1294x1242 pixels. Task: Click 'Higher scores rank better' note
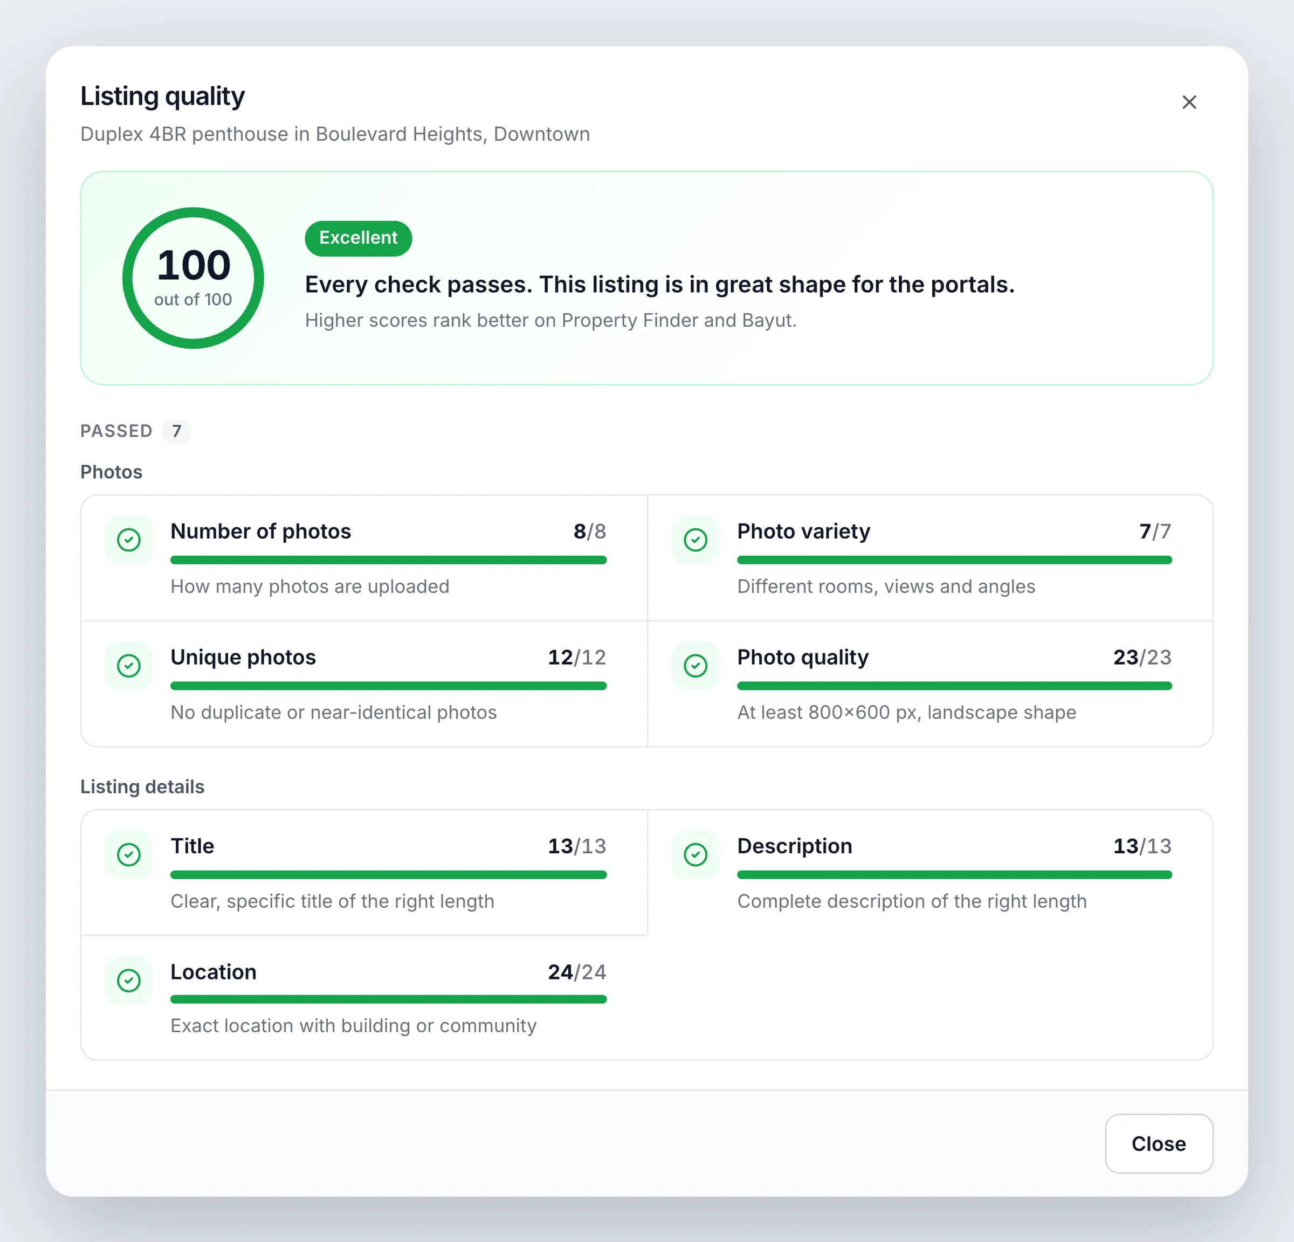coord(550,320)
